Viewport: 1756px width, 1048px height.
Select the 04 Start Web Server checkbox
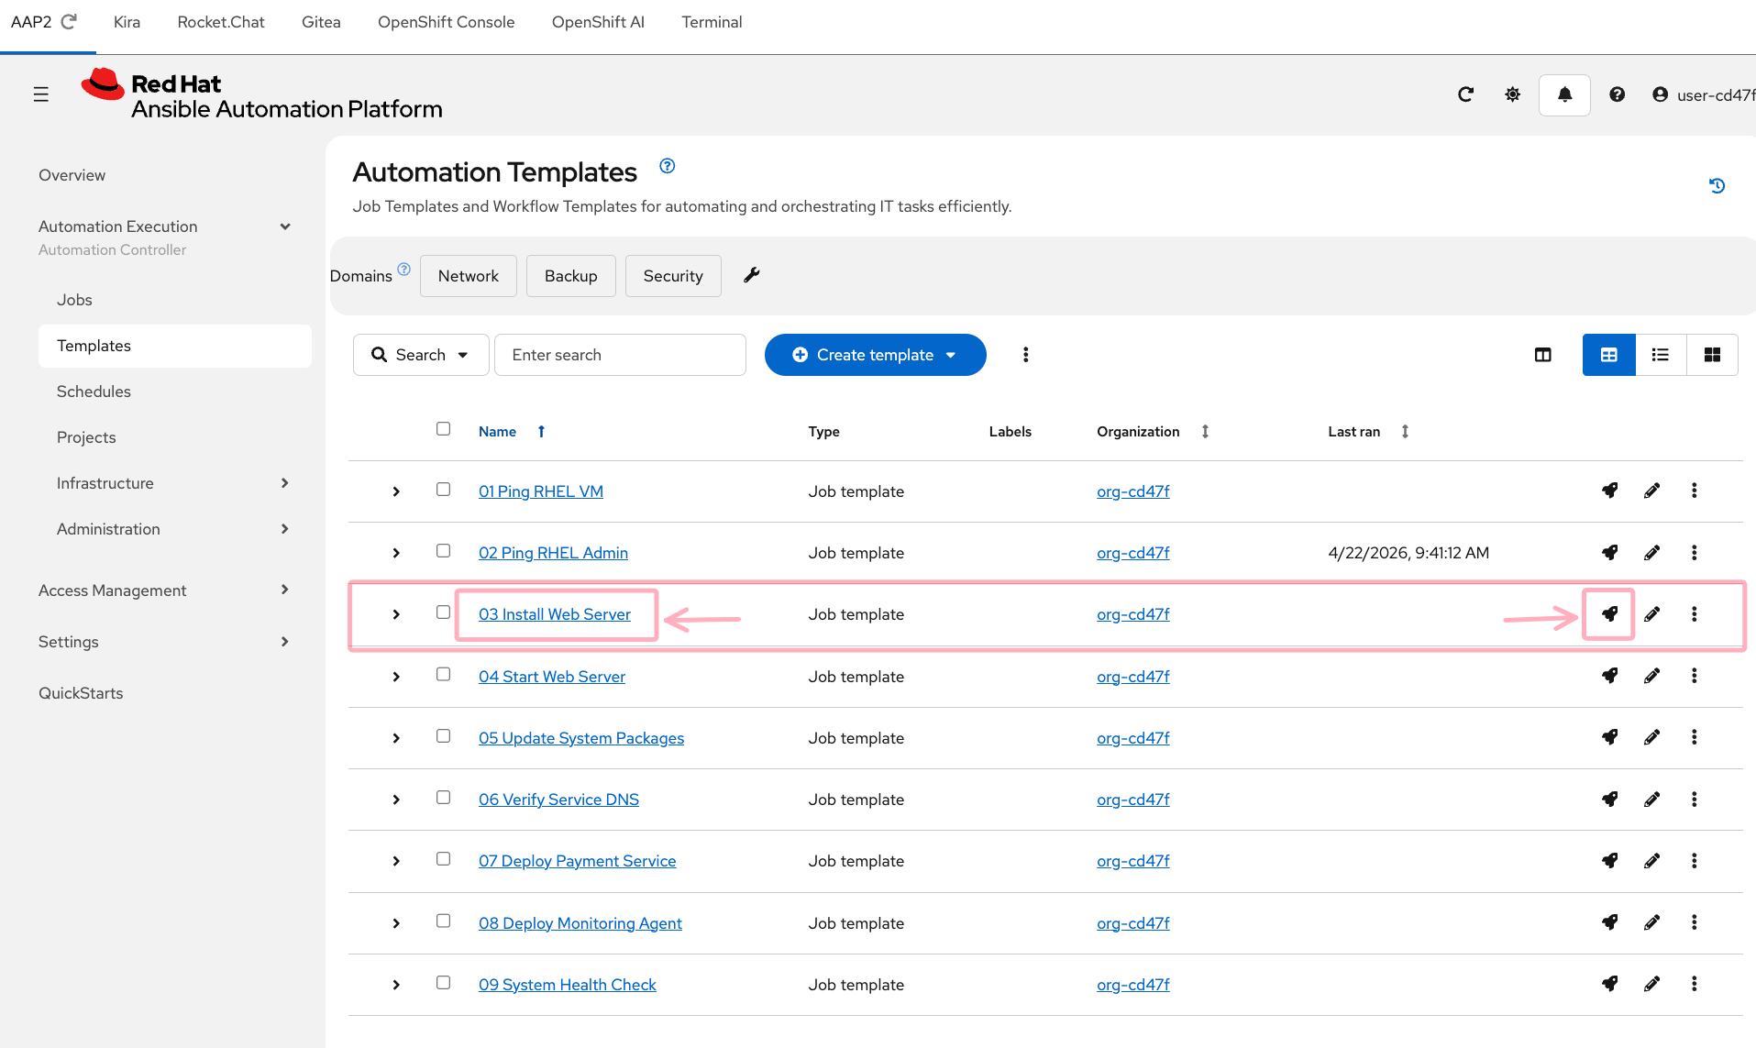pyautogui.click(x=443, y=674)
